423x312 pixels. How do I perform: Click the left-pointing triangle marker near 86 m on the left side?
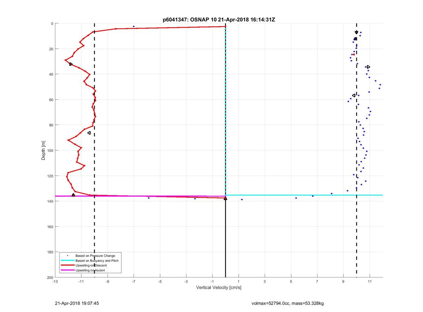(89, 133)
